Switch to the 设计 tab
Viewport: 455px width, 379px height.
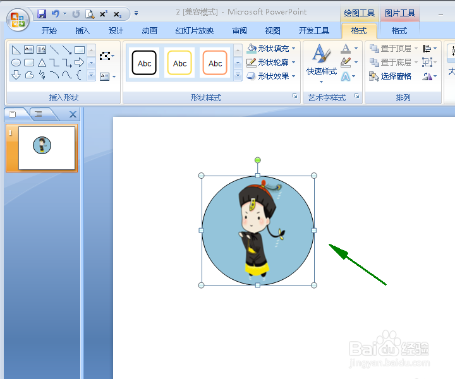(116, 30)
